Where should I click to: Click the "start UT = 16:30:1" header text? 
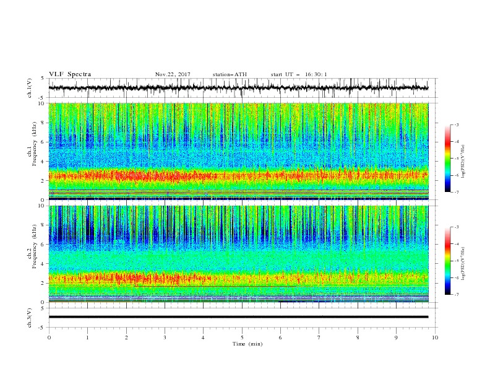pyautogui.click(x=299, y=74)
